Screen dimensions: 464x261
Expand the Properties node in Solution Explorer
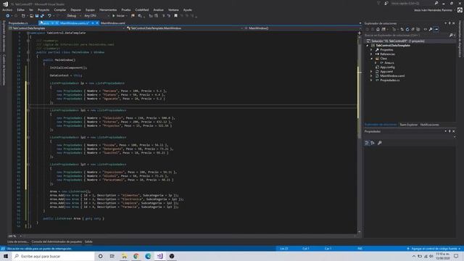pyautogui.click(x=371, y=50)
